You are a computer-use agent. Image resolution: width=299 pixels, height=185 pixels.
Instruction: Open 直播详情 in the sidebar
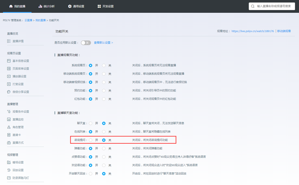click(18, 41)
